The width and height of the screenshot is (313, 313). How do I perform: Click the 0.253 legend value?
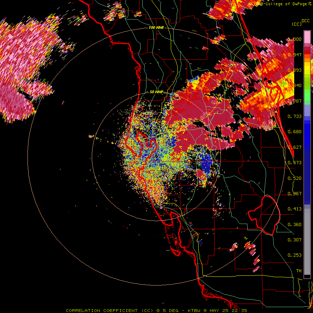pos(295,255)
